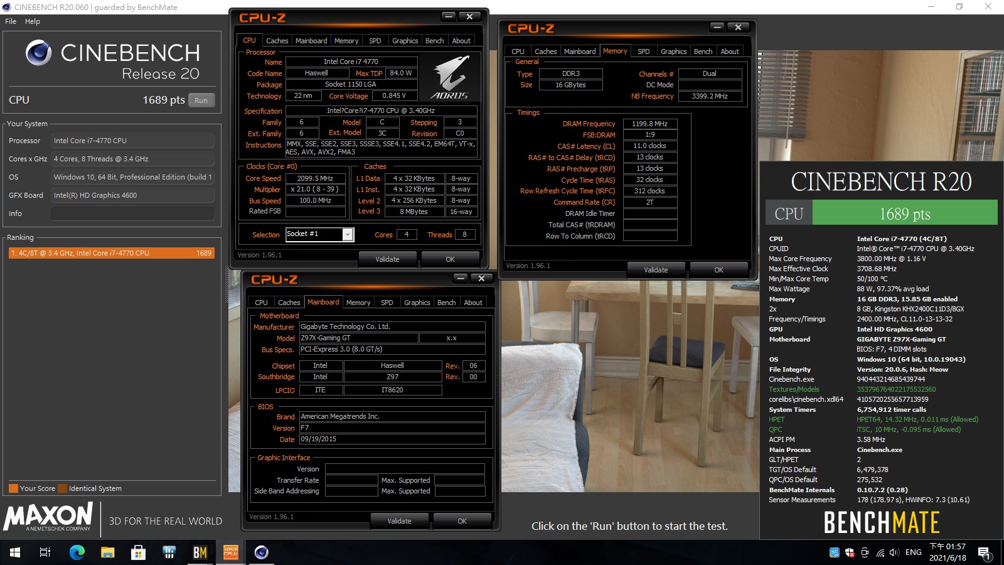Switch to SPD tab in CPU window
Screen dimensions: 1004x565
pyautogui.click(x=375, y=41)
